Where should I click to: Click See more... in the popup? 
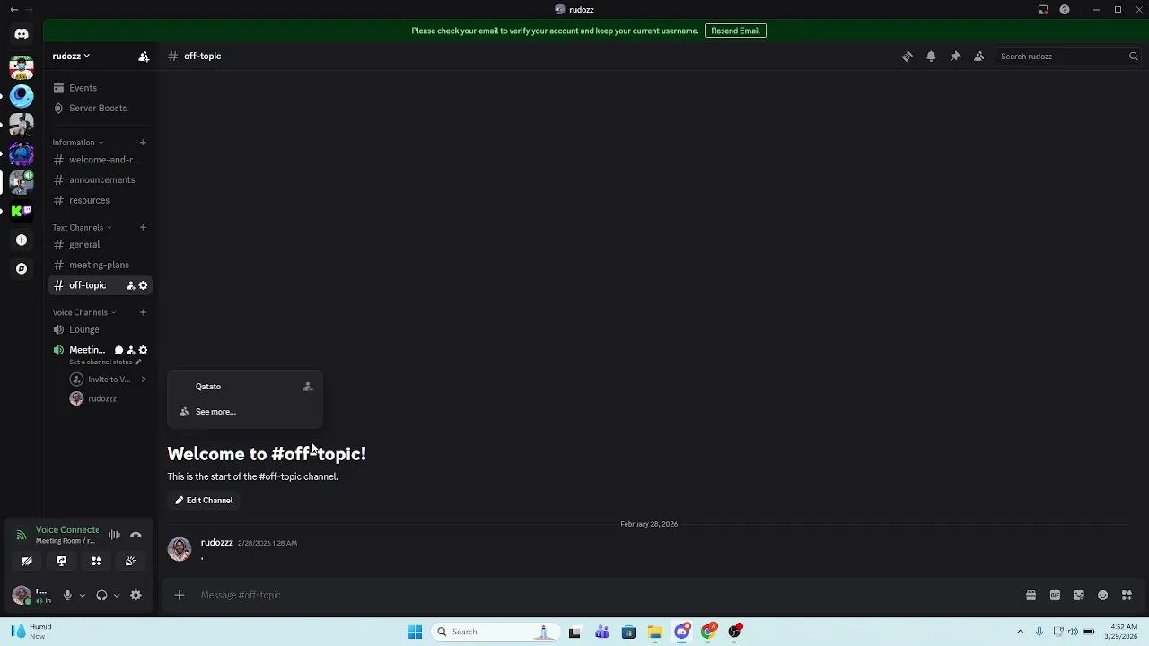pos(244,412)
